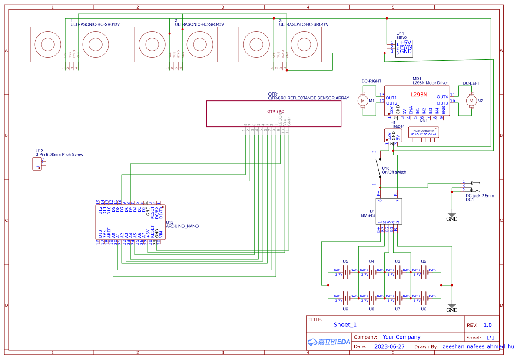Click the "DC-RIGHT" label
This screenshot has height=359, width=520.
point(371,81)
